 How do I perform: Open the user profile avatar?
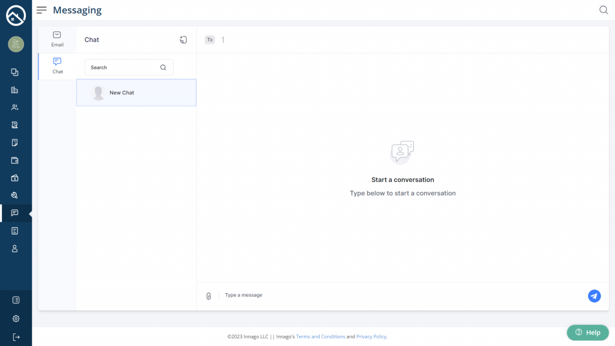[16, 44]
